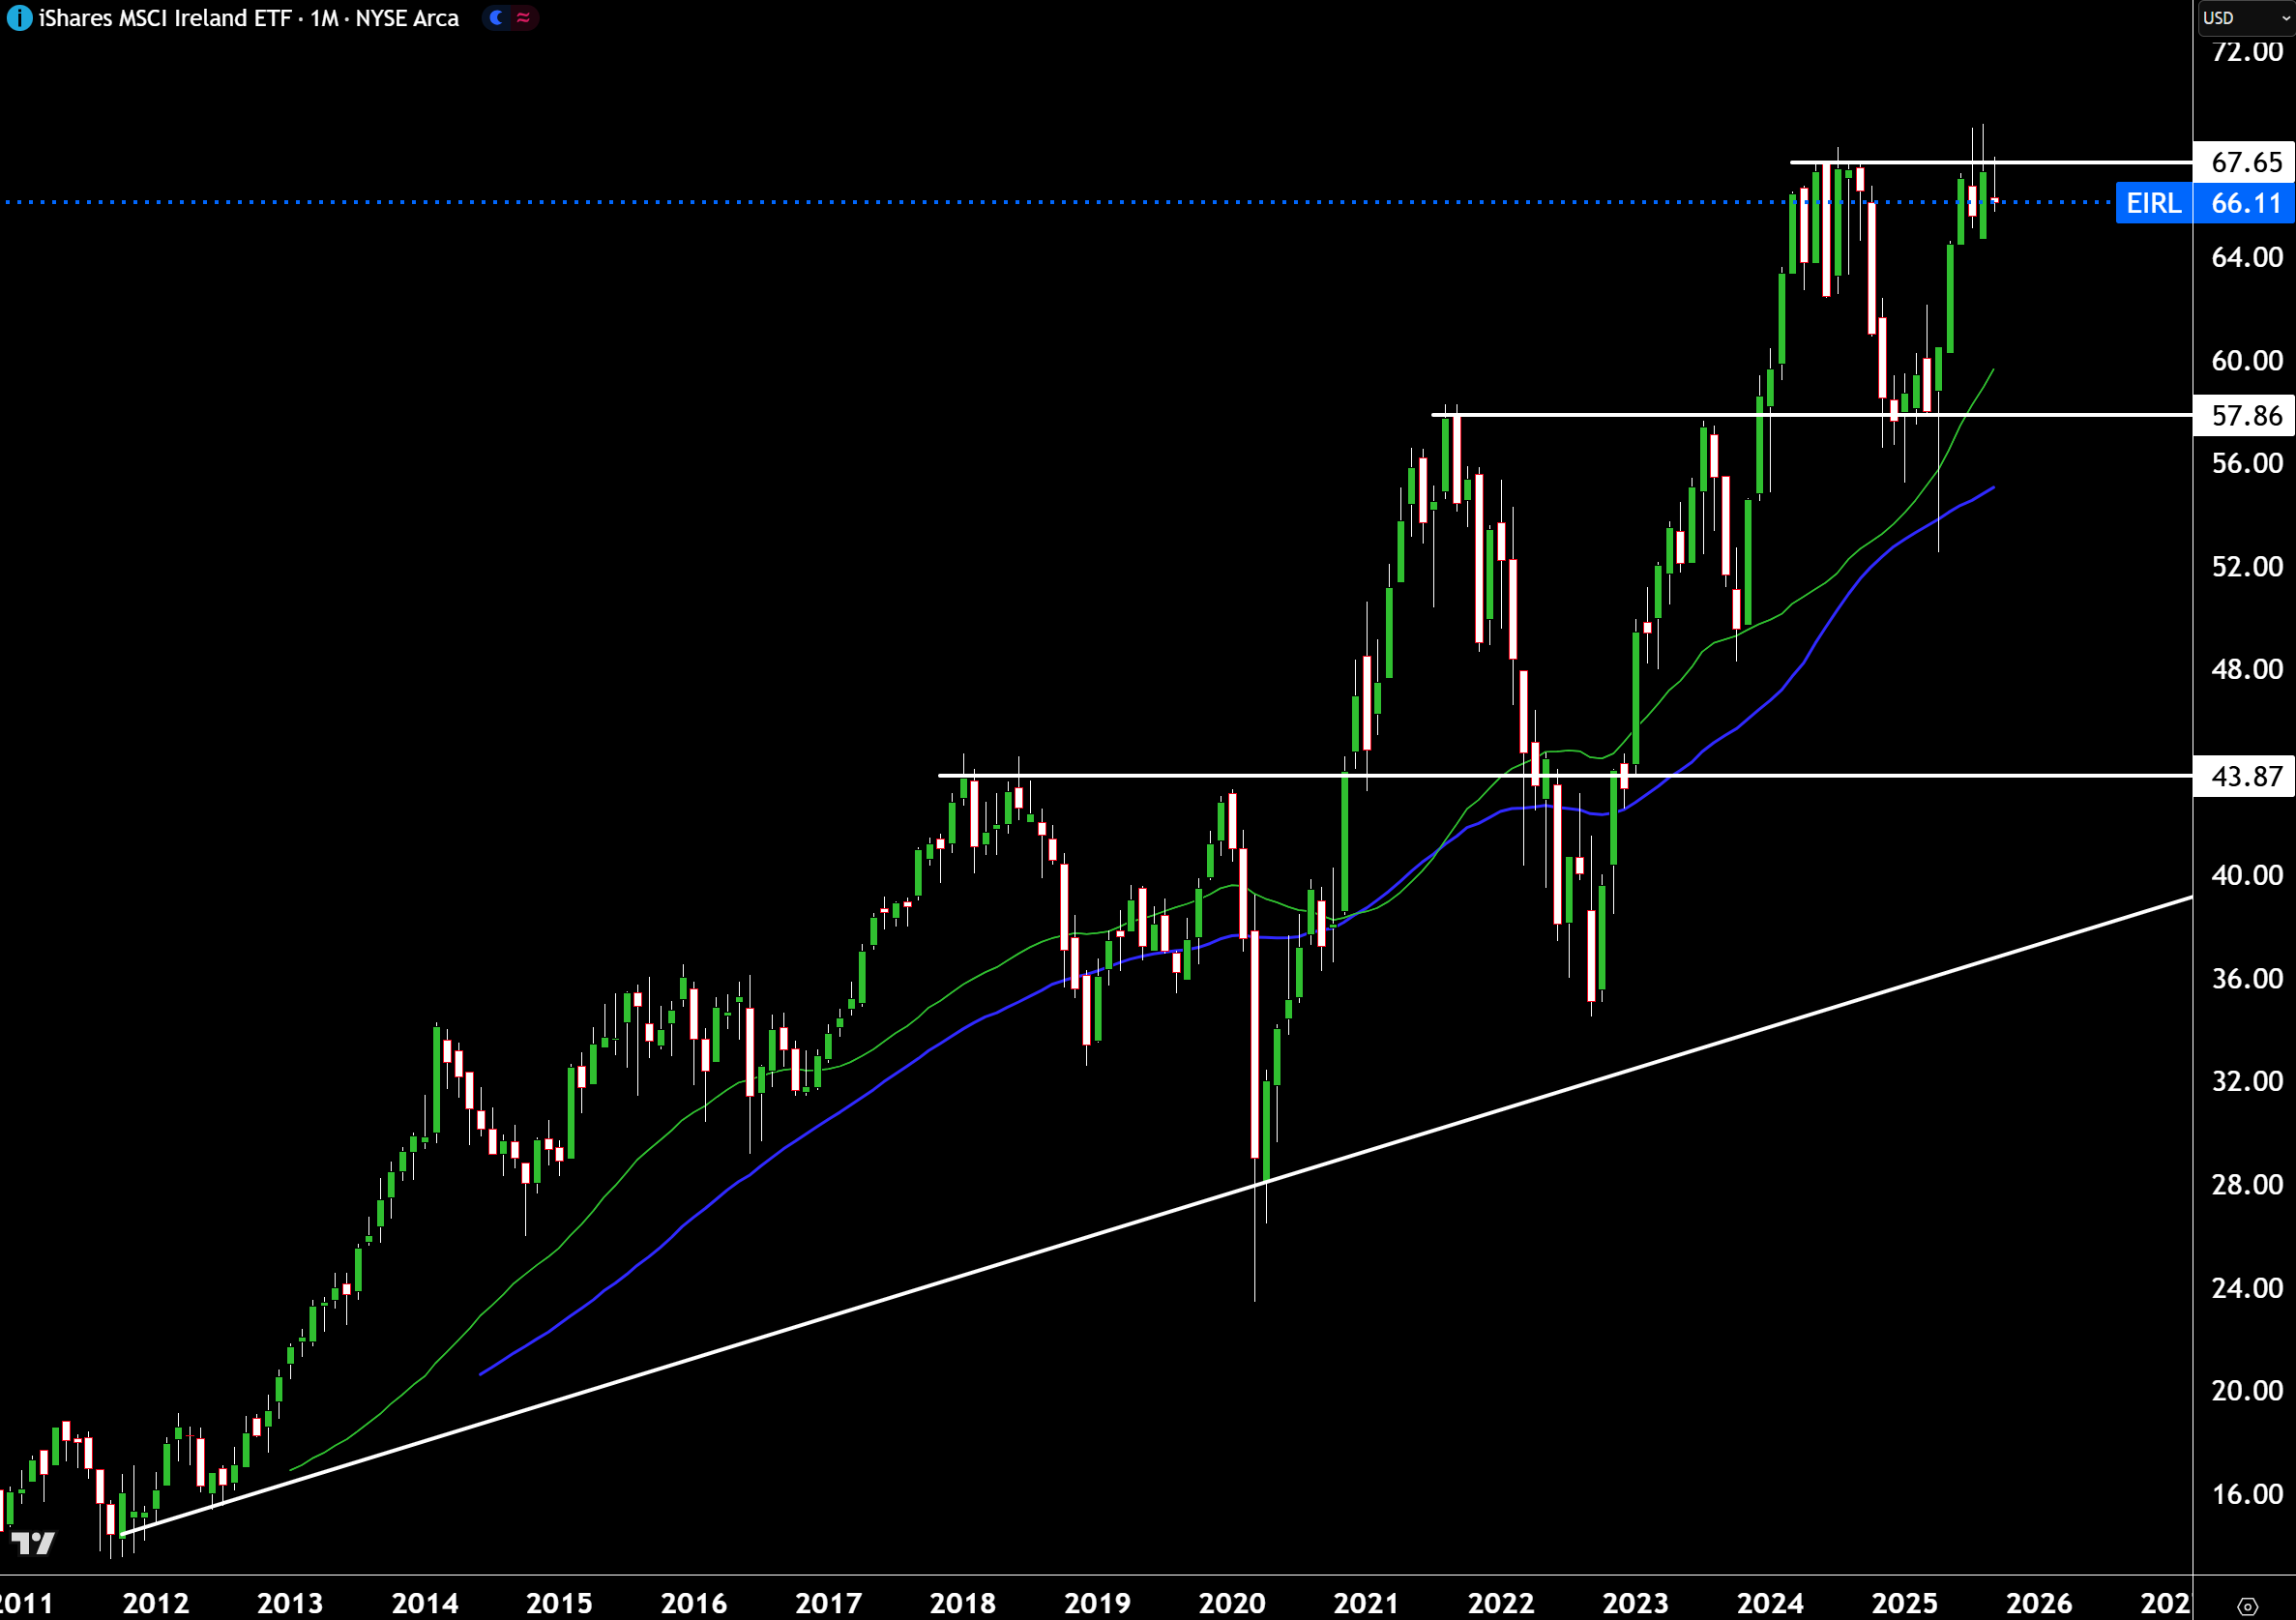Click the 2020 label on the time axis

point(1231,1603)
